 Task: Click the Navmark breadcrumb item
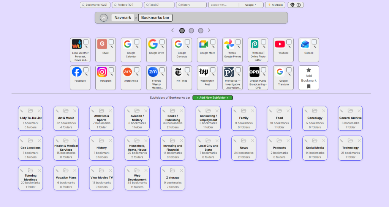[123, 17]
